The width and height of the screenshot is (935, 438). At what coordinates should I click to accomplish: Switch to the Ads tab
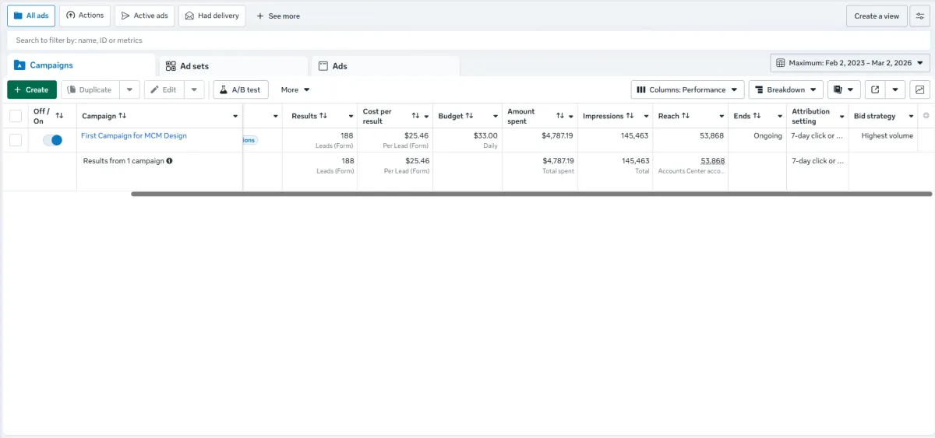tap(386, 66)
